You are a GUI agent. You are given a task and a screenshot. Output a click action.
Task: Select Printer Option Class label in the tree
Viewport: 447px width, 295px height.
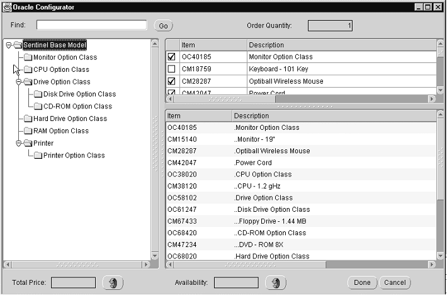(74, 156)
